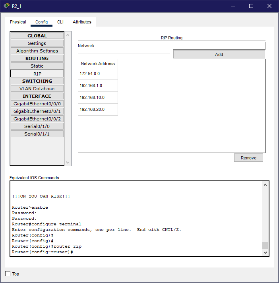Open VLAN Database section

[37, 89]
